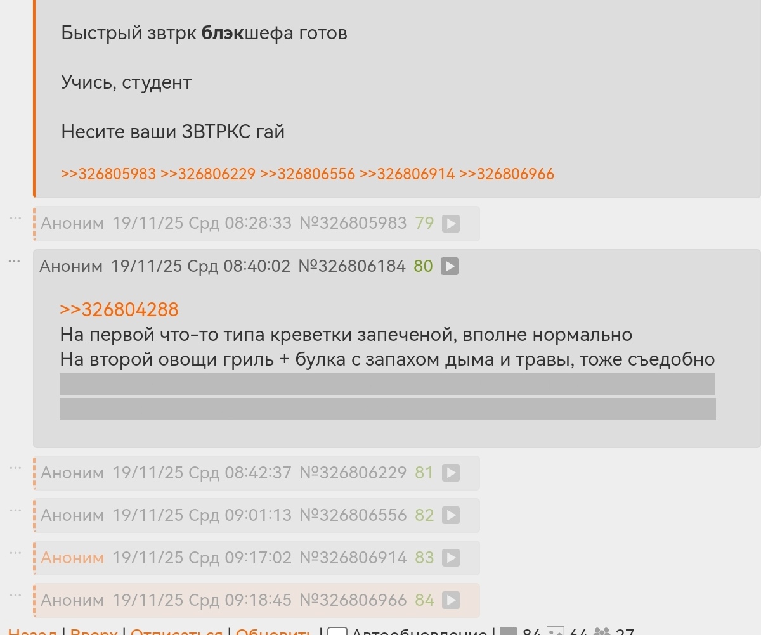
Task: Open the options dots beside post №326806966
Action: pos(16,596)
